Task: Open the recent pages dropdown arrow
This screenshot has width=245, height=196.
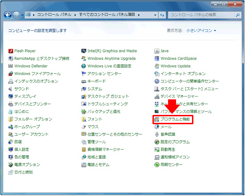Action: pos(22,15)
